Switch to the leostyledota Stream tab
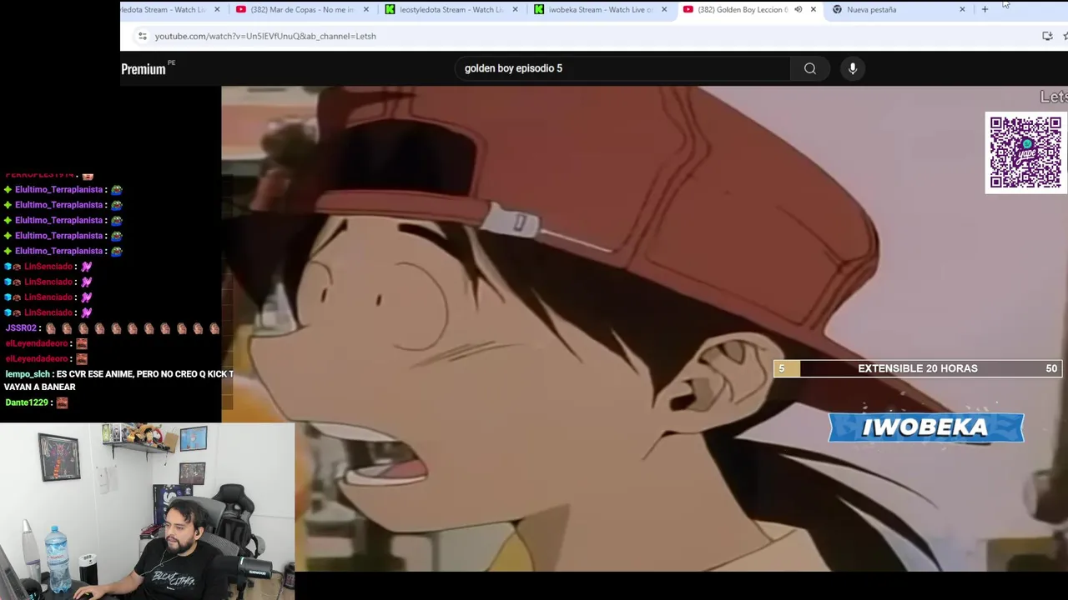Viewport: 1068px width, 600px height. tap(451, 9)
